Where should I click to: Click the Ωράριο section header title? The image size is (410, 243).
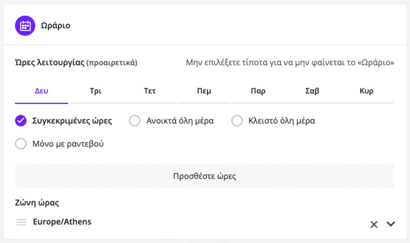pos(55,25)
